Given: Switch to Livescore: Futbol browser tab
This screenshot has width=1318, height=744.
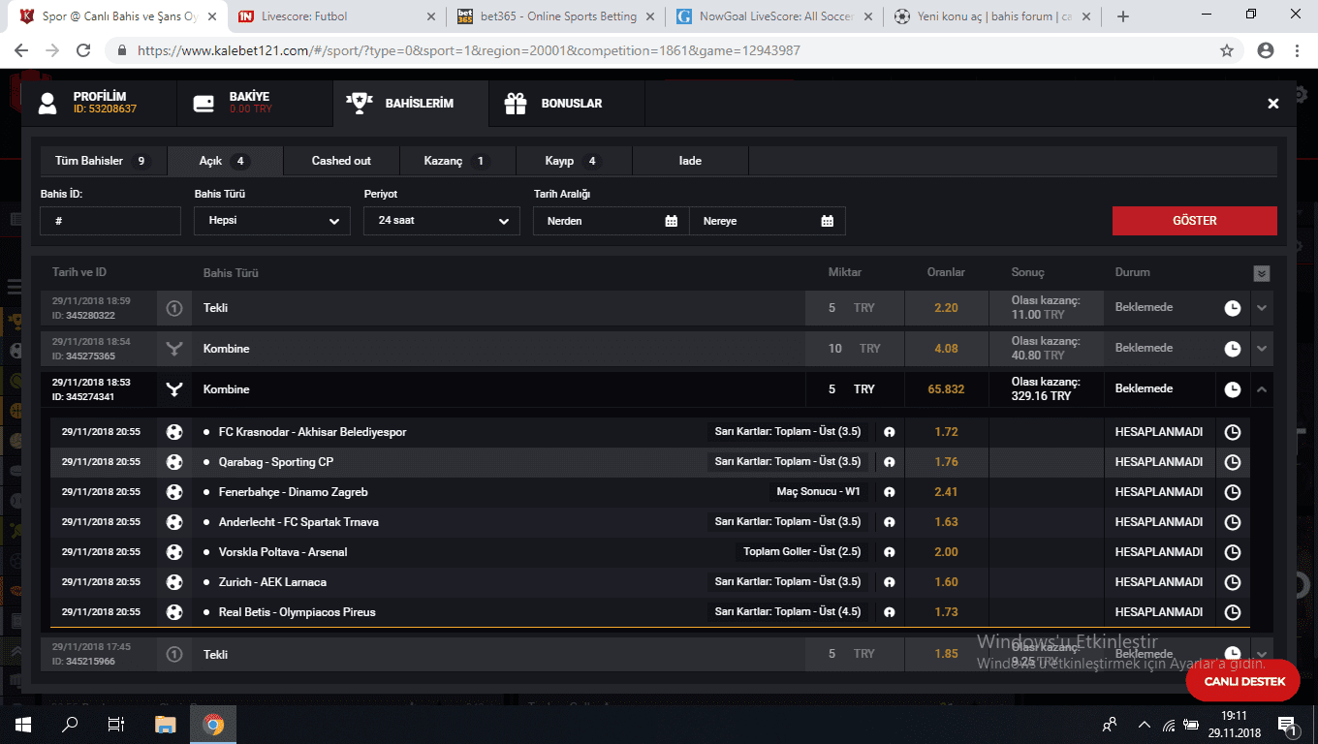Looking at the screenshot, I should [x=338, y=16].
